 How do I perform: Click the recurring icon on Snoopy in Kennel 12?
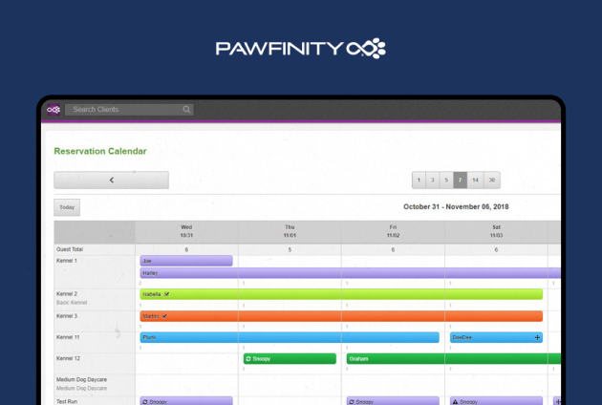coord(248,358)
